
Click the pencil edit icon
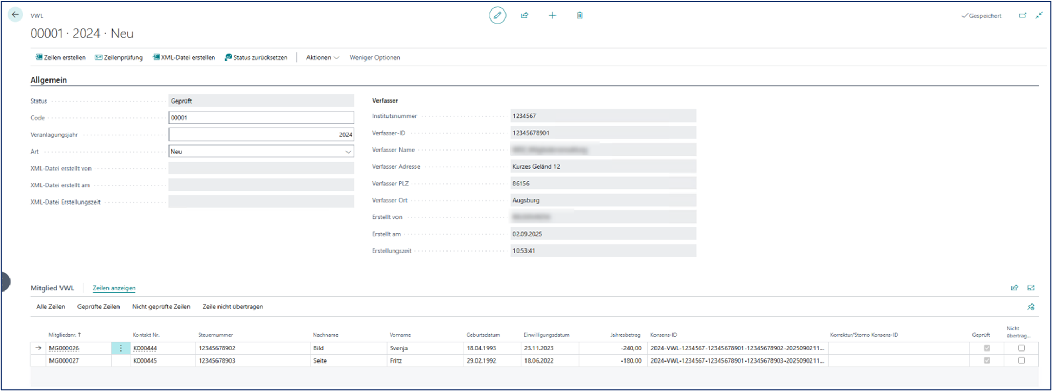click(497, 15)
